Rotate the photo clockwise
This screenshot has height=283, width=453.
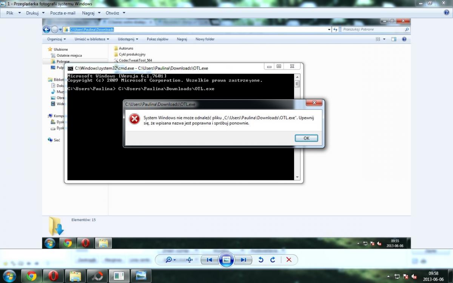pos(273,260)
